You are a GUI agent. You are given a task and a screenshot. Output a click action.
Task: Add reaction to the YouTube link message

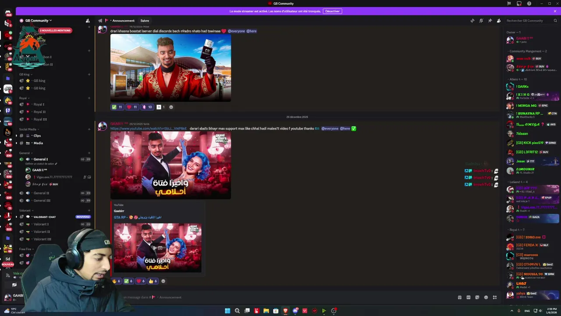(163, 281)
